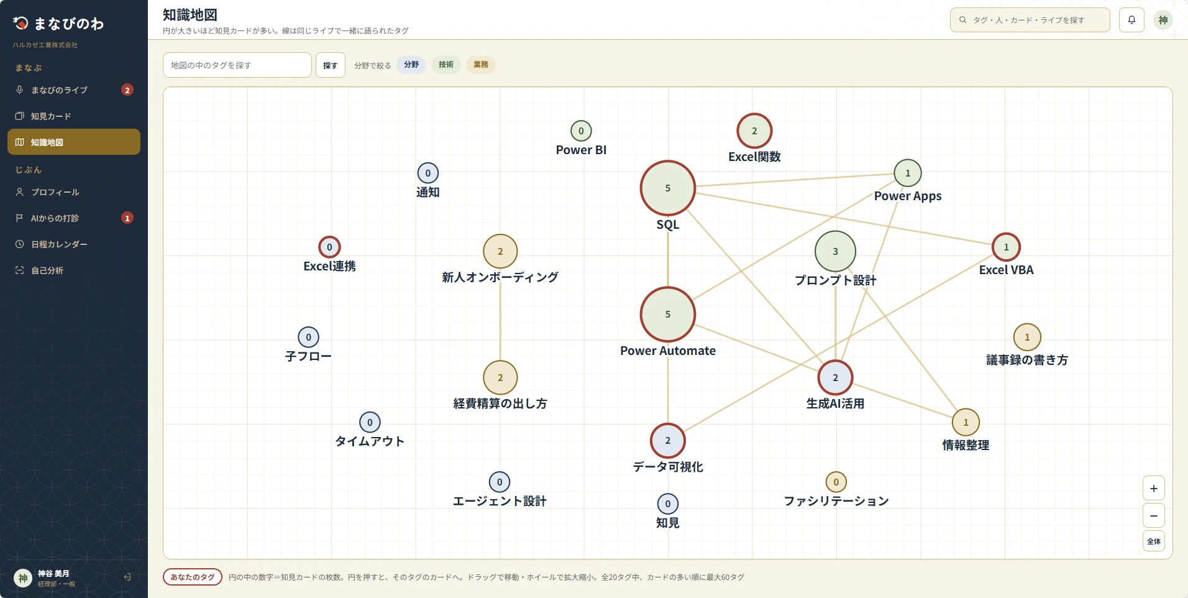This screenshot has height=598, width=1188.
Task: Open 自己分析 scan icon
Action: pyautogui.click(x=20, y=270)
